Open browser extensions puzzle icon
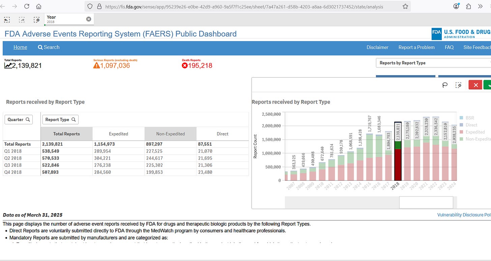 coord(468,6)
